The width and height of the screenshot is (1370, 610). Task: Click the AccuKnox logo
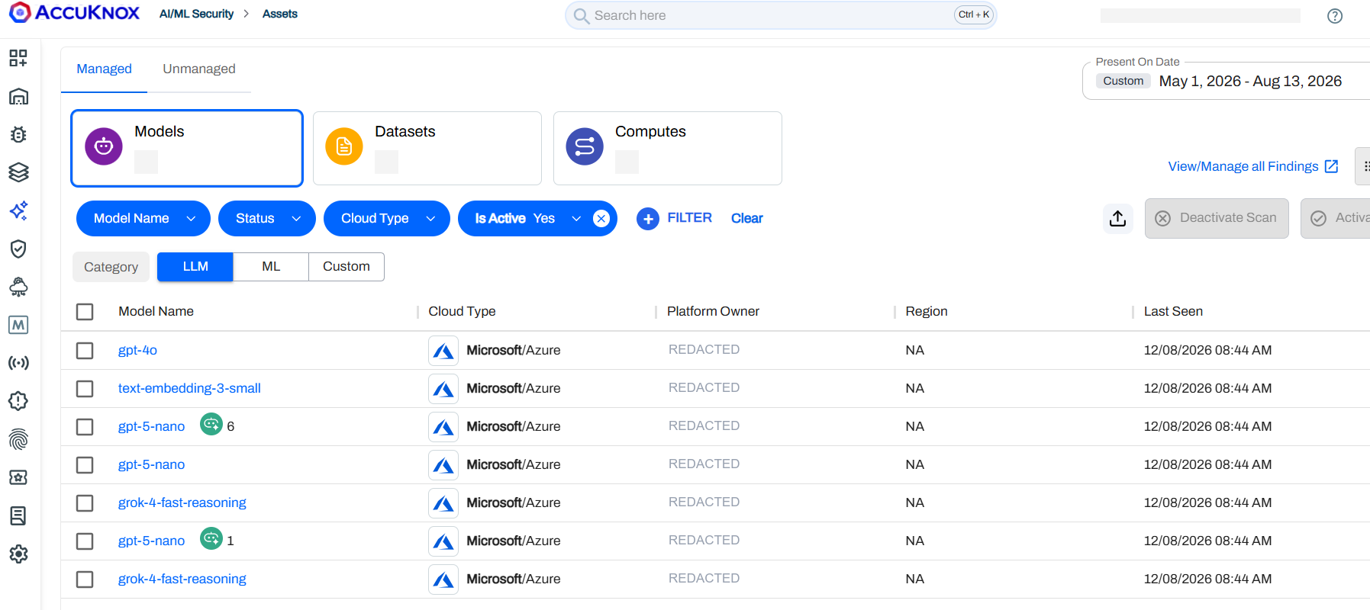coord(74,13)
